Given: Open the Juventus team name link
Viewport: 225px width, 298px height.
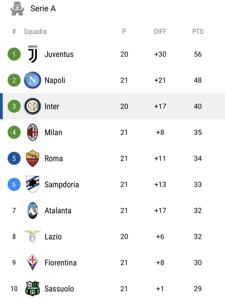Looking at the screenshot, I should click(59, 54).
